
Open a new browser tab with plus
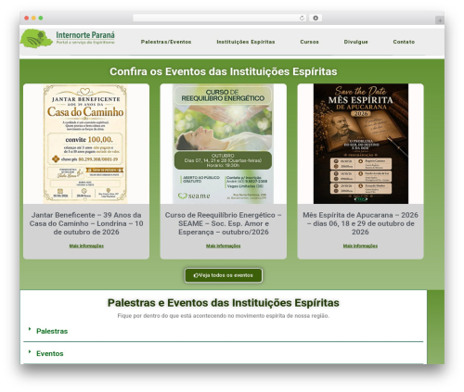point(440,20)
